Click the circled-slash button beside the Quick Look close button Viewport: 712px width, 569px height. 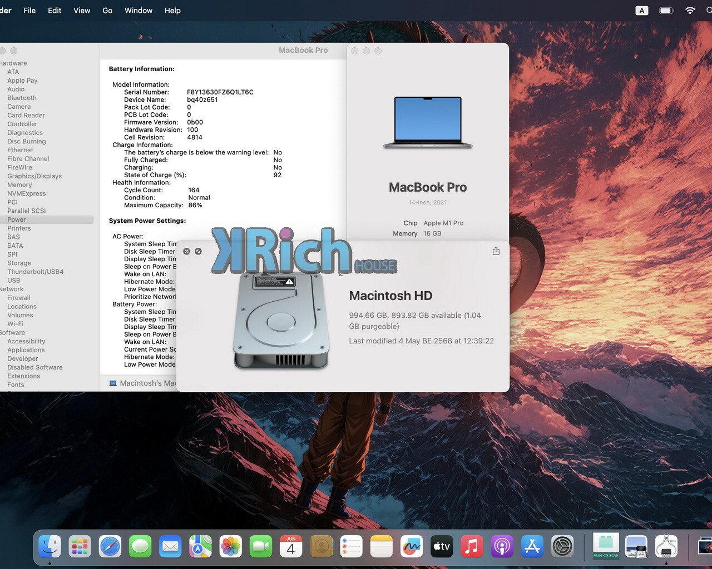point(198,251)
